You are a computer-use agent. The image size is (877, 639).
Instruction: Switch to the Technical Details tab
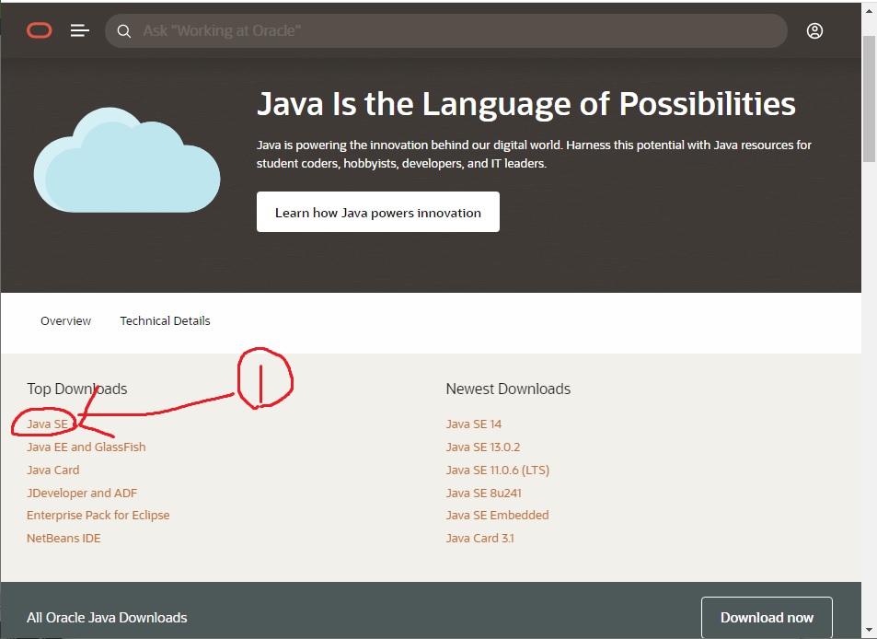pyautogui.click(x=165, y=320)
